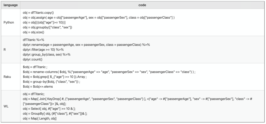Click the WL GroupBy code line
Screen dimensions: 266x124
click(x=55, y=114)
